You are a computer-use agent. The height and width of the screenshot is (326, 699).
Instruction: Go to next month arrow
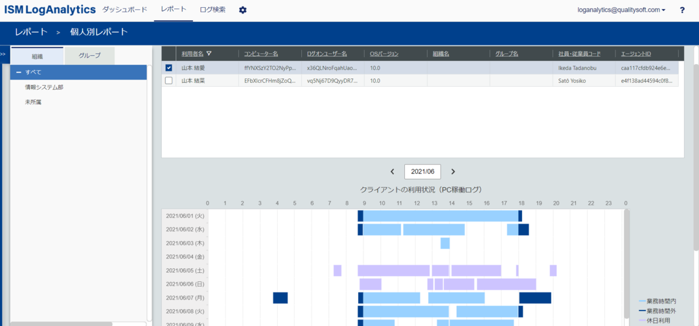(453, 172)
